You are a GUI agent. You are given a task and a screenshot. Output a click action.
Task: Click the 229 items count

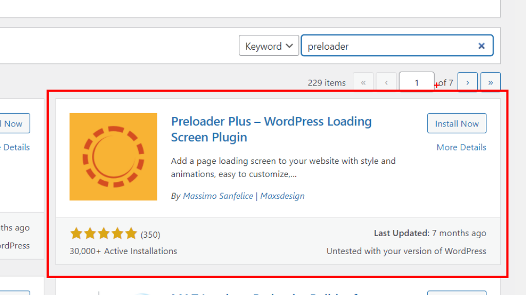(326, 82)
